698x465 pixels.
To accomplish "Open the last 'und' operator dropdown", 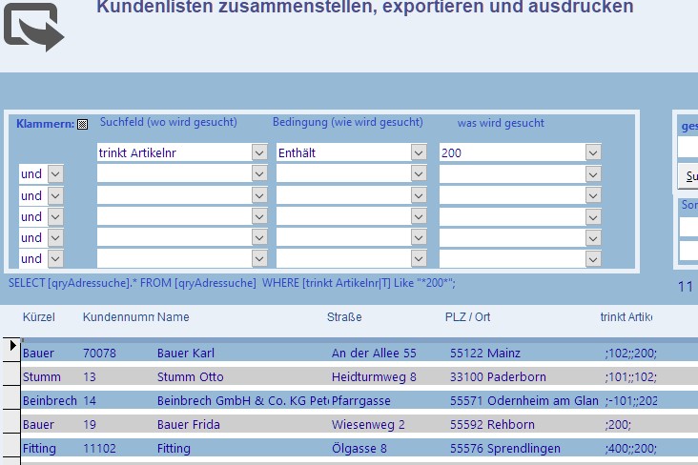I will [x=54, y=258].
